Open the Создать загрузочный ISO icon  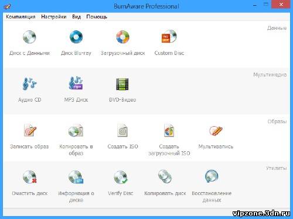pos(169,130)
